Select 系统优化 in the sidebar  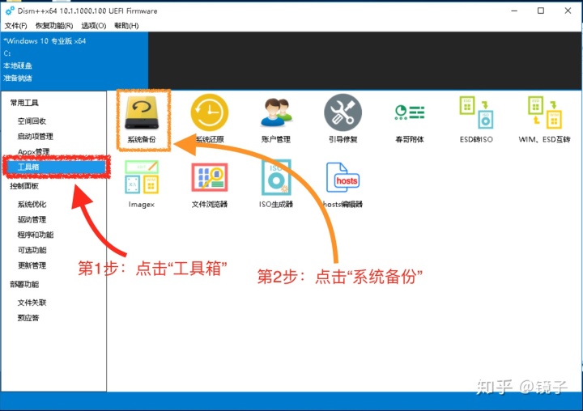[x=32, y=204]
